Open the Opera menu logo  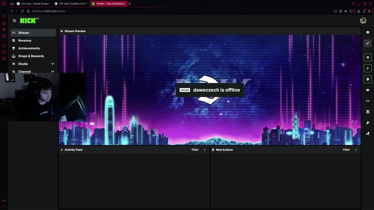coord(4,3)
